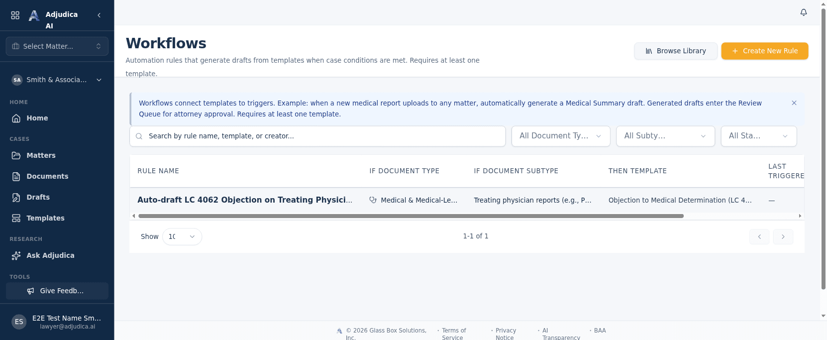This screenshot has width=827, height=340.
Task: Click the magnifier icon in the search box
Action: point(139,136)
